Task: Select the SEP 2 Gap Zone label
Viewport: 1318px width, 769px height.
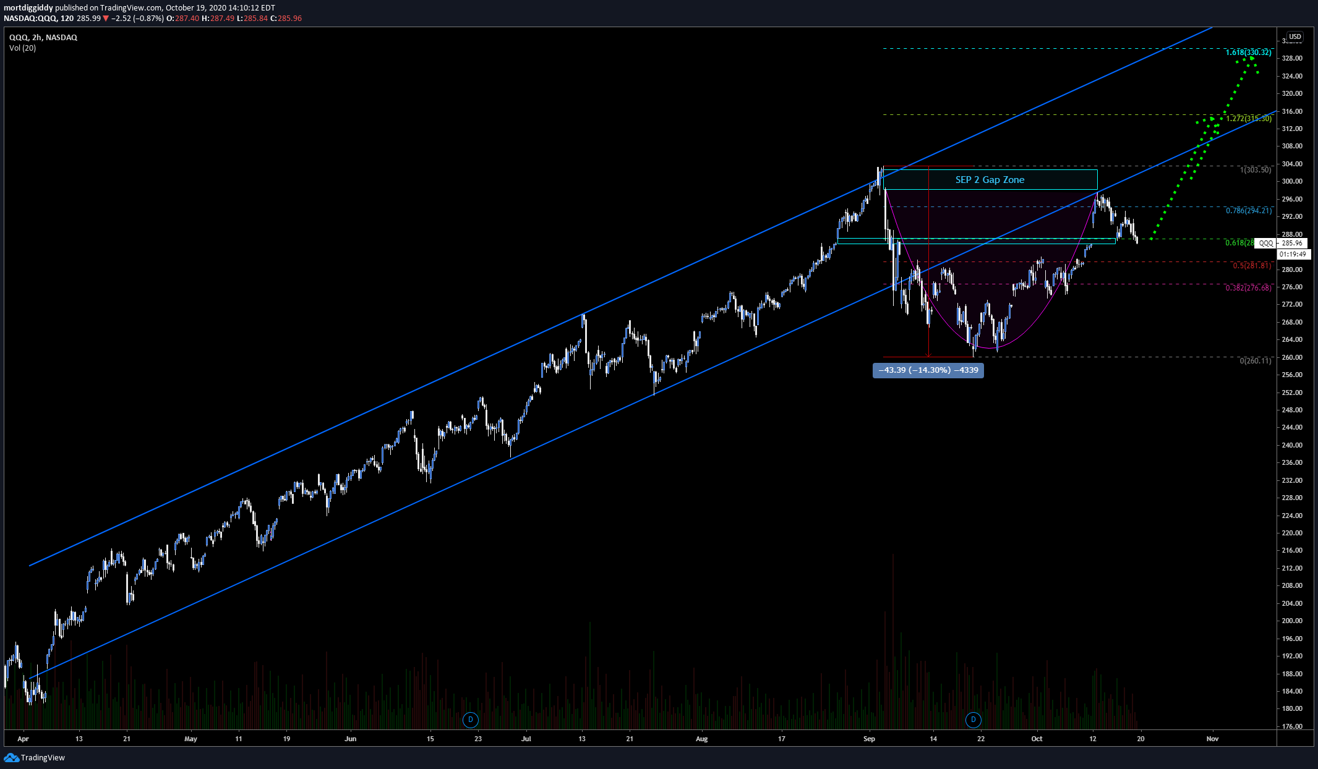Action: pos(990,180)
